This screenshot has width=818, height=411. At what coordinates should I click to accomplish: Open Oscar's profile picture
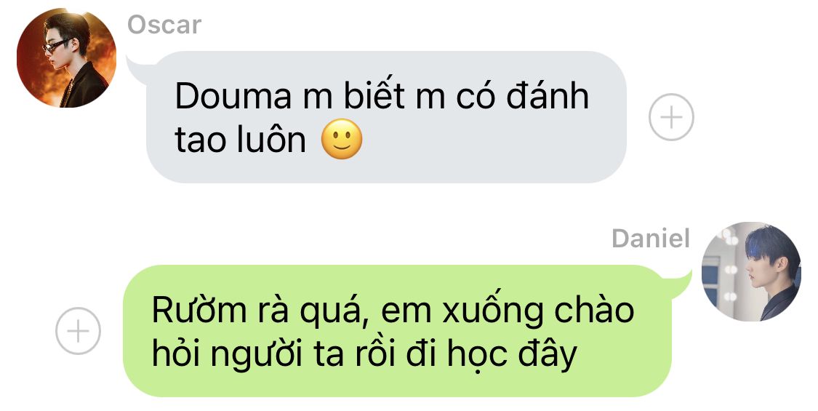coord(66,58)
